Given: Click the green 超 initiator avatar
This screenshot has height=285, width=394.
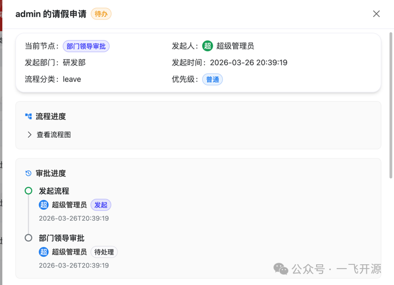Looking at the screenshot, I should (x=208, y=46).
